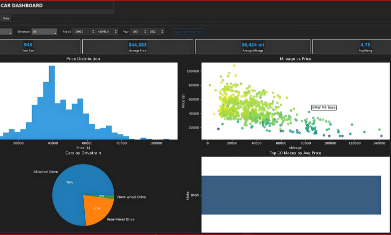Click the 76% label inside the pie
The height and width of the screenshot is (235, 391).
(69, 182)
